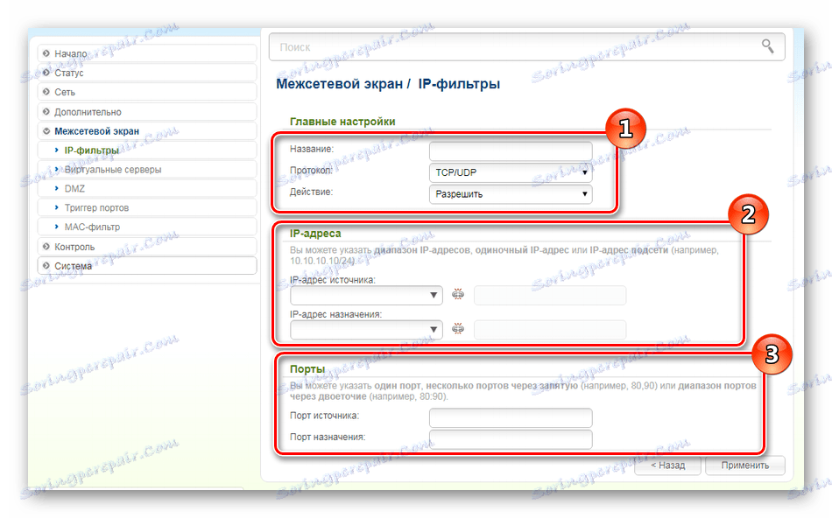The height and width of the screenshot is (518, 832).
Task: Click the destination IP address text field
Action: [550, 329]
